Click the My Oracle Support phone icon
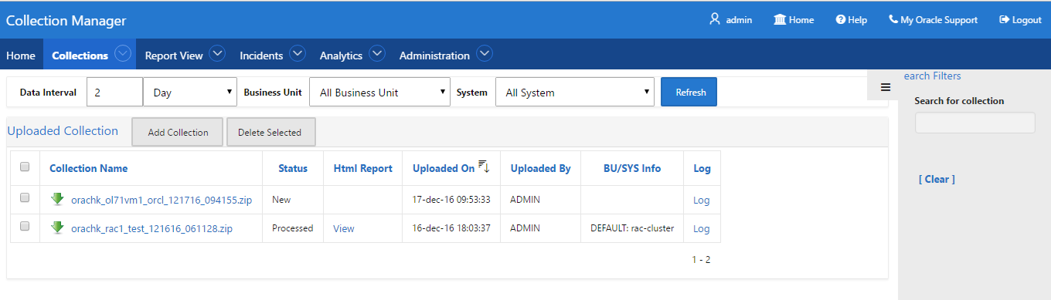 coord(893,19)
